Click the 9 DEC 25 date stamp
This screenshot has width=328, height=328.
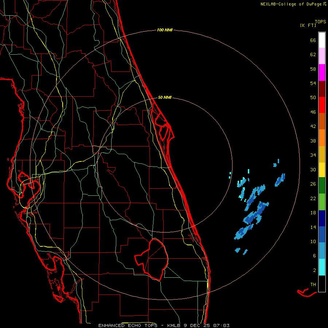coord(197,325)
